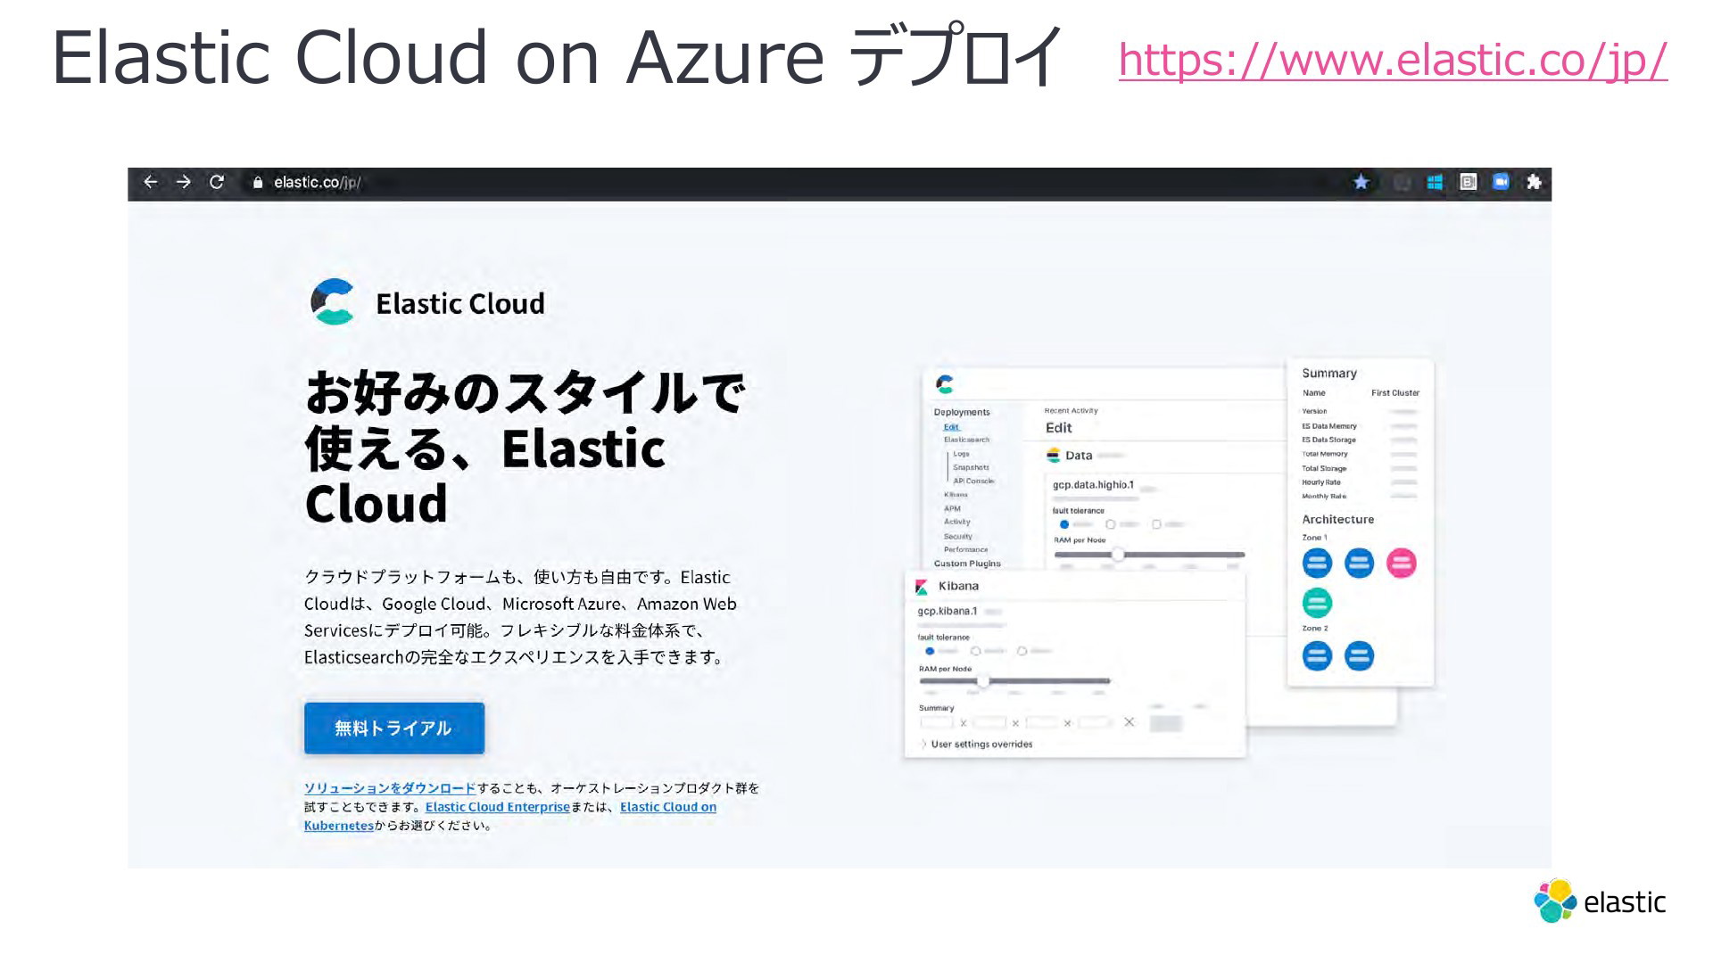Click the First Cluster name value
The width and height of the screenshot is (1713, 963).
point(1395,393)
